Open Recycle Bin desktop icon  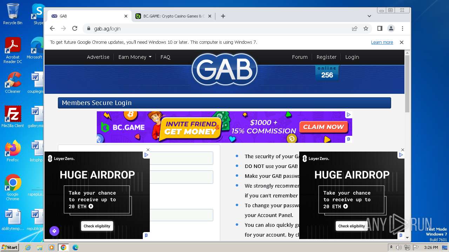coord(13,14)
